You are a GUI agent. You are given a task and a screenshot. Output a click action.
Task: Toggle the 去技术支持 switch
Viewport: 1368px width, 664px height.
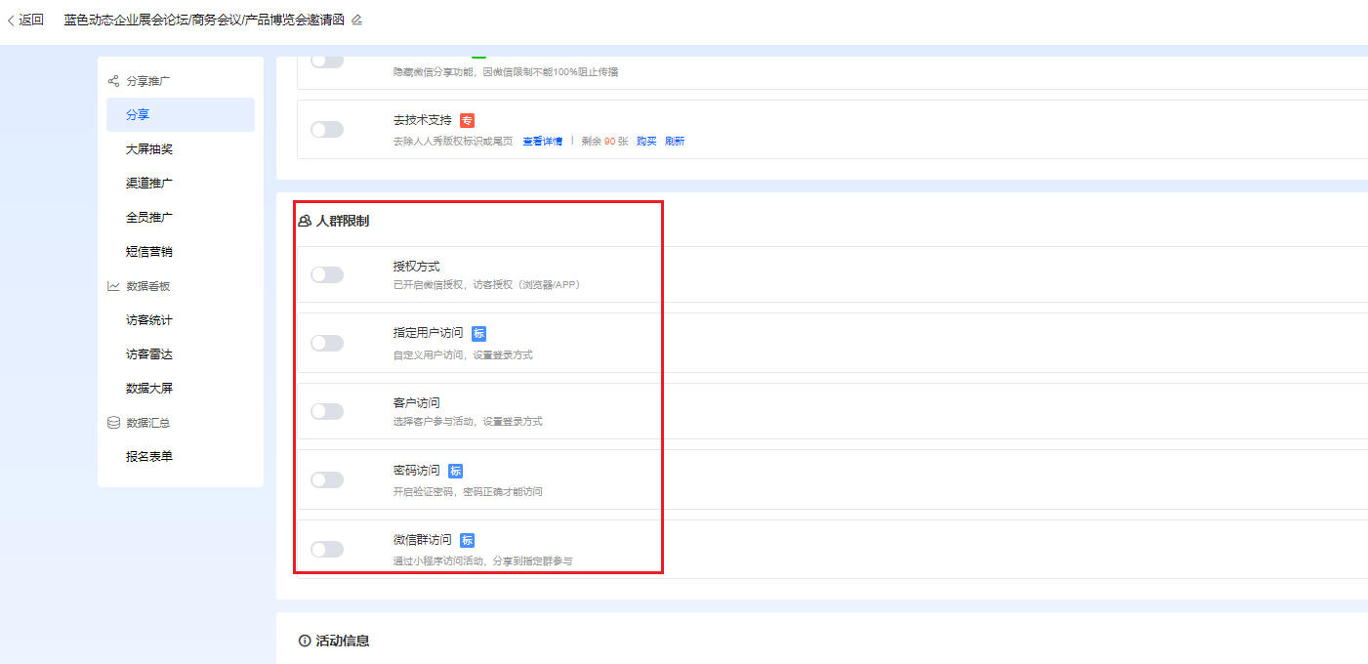pos(327,129)
